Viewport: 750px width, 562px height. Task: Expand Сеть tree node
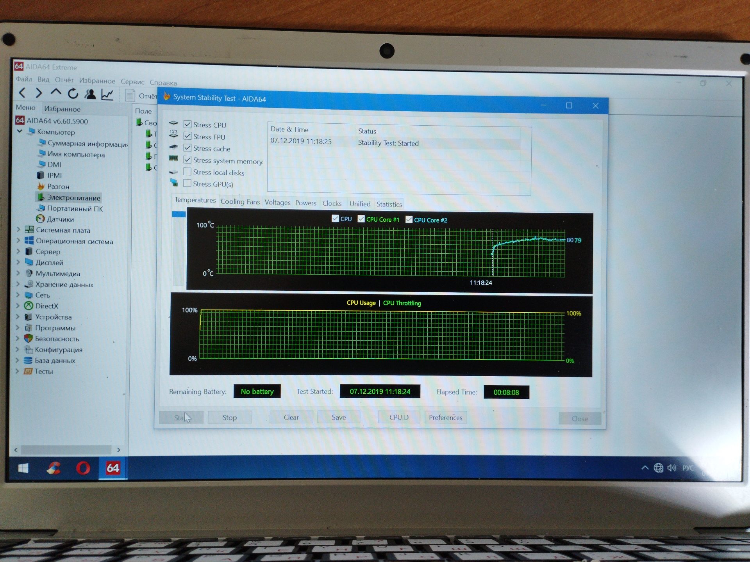pos(18,295)
